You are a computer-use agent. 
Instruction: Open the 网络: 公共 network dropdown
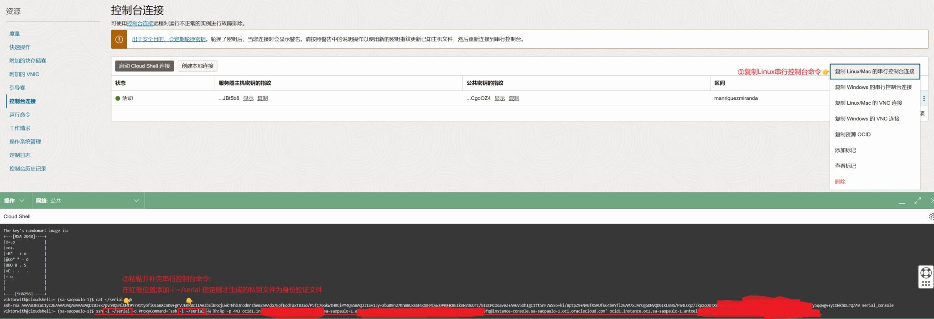click(x=87, y=201)
